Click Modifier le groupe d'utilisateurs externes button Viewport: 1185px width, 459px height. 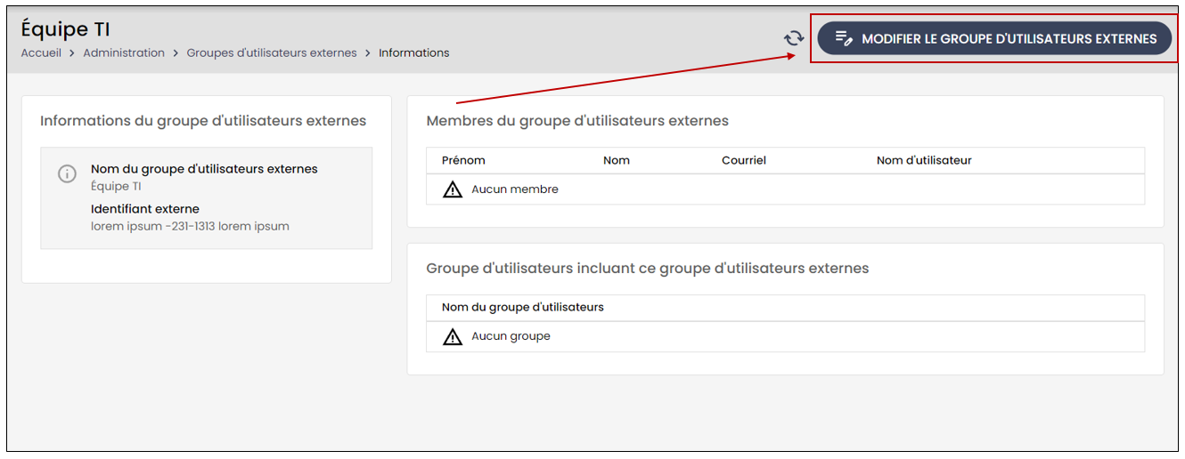click(x=994, y=38)
